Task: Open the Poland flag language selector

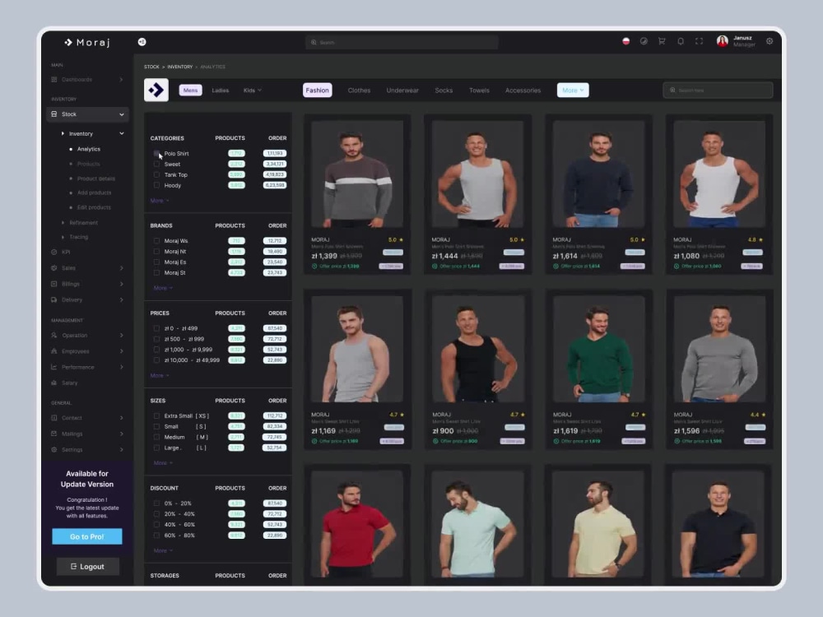Action: 625,41
